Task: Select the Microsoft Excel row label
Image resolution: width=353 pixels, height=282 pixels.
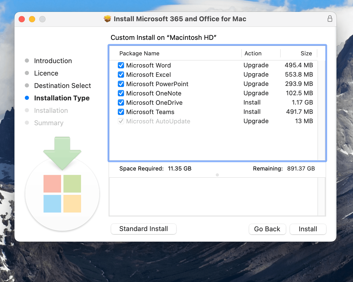Action: (148, 75)
